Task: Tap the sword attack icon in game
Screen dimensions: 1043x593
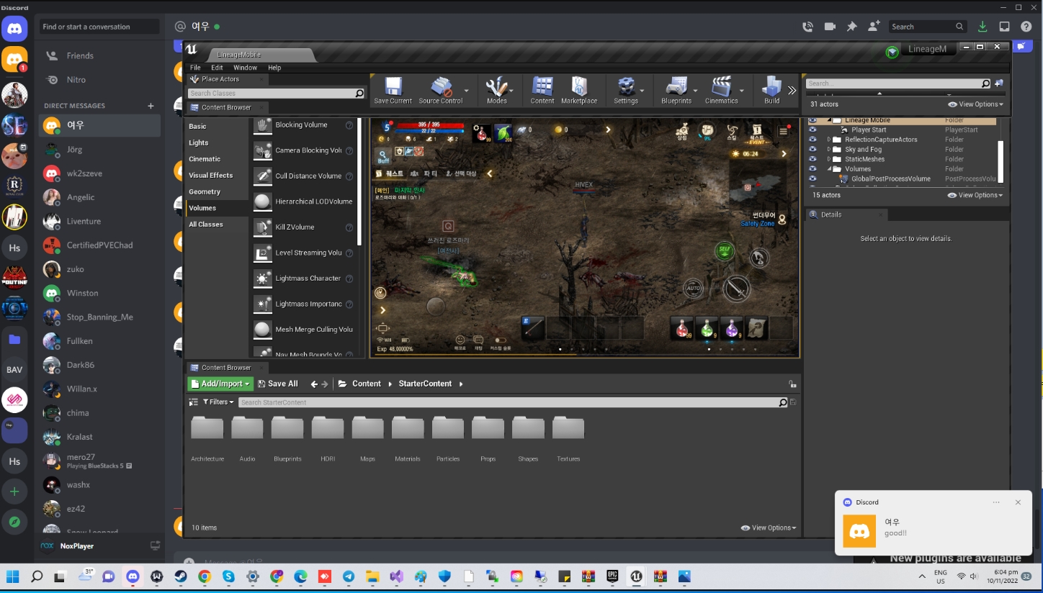Action: (736, 289)
